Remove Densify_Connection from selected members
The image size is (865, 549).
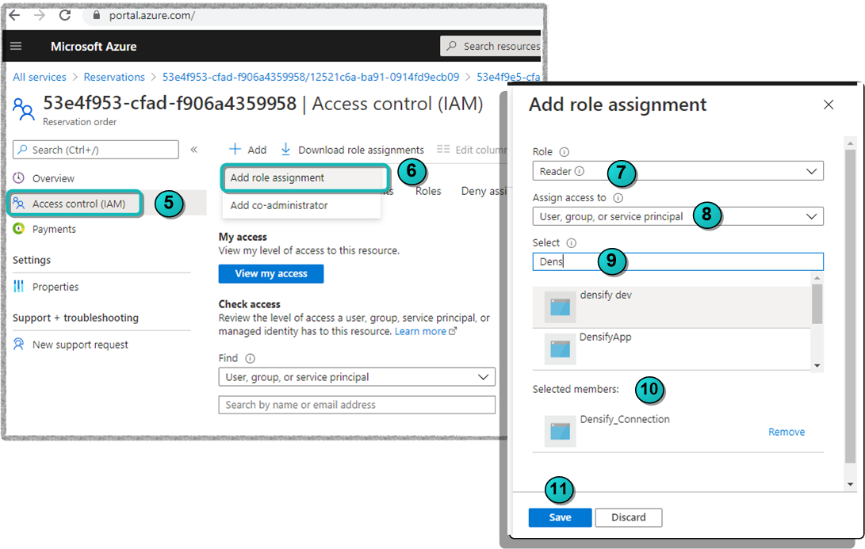(787, 432)
